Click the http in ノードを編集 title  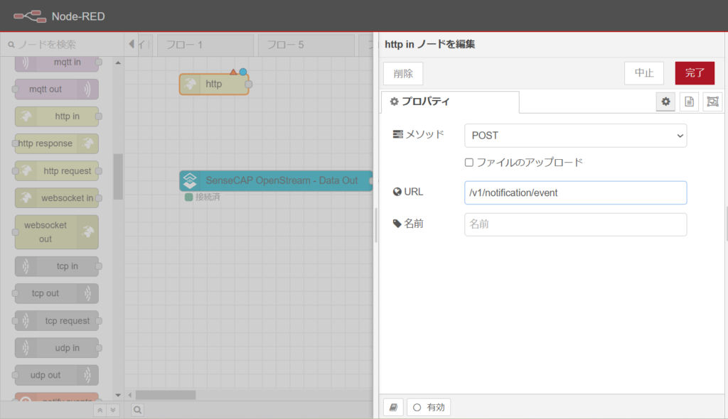(429, 45)
